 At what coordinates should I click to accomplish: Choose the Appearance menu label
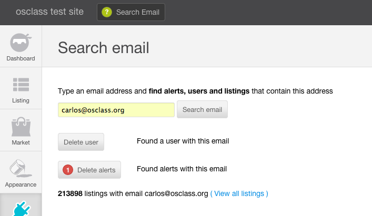21,185
